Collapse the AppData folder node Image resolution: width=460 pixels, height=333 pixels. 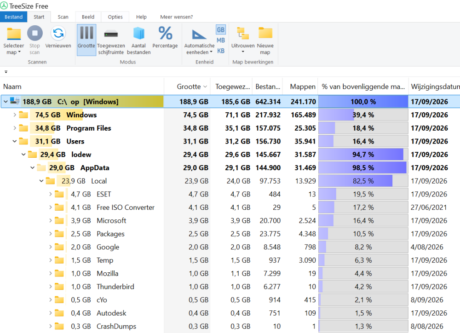32,167
